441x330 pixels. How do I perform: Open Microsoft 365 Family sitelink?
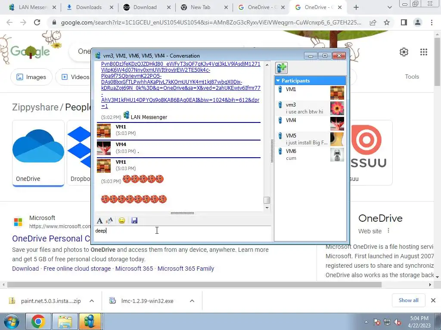click(186, 269)
